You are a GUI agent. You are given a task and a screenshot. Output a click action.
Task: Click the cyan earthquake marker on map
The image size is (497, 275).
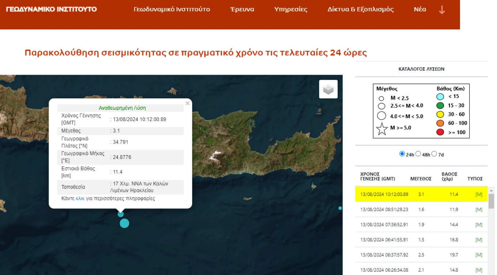tap(124, 223)
